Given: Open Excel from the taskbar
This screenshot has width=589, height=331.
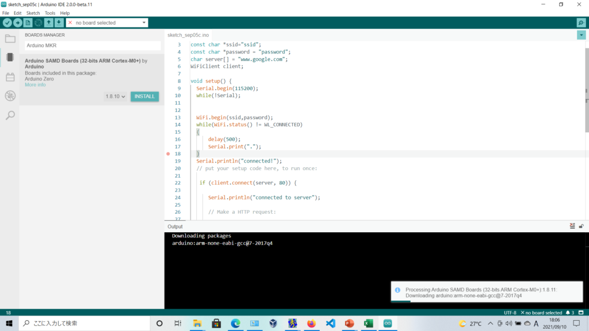Looking at the screenshot, I should pos(369,323).
